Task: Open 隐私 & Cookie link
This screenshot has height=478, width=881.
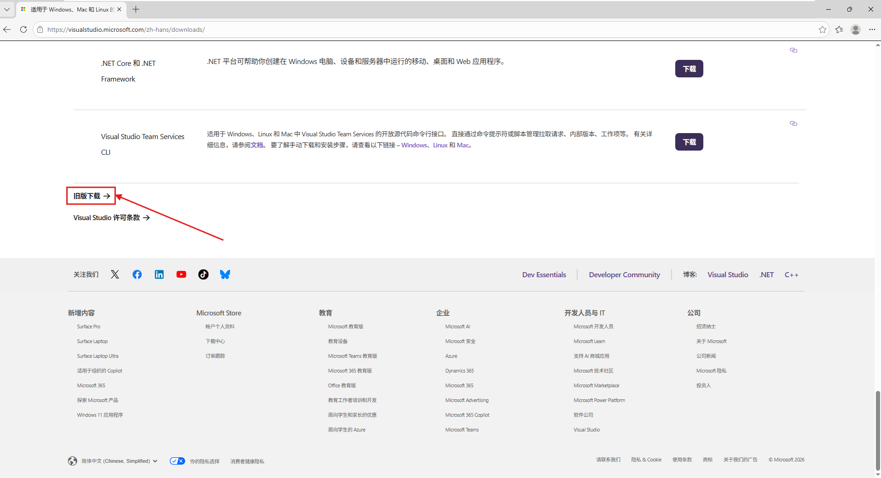Action: [646, 460]
